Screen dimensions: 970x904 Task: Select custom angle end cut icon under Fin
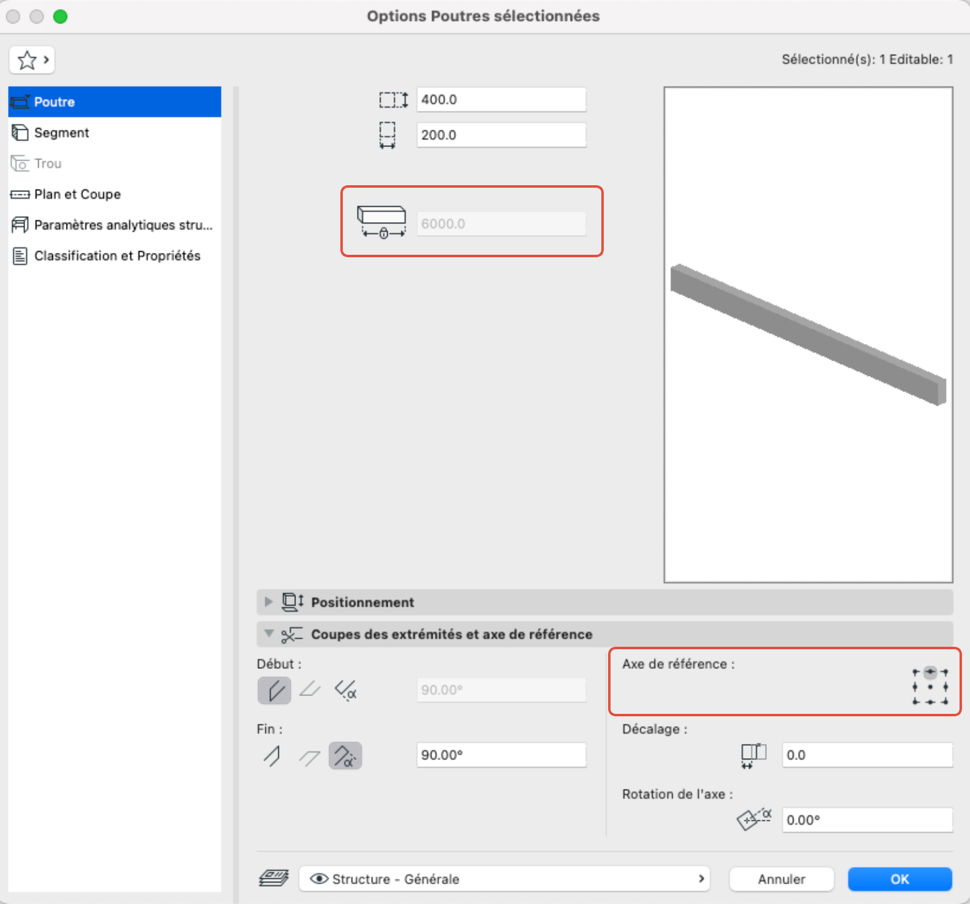345,756
